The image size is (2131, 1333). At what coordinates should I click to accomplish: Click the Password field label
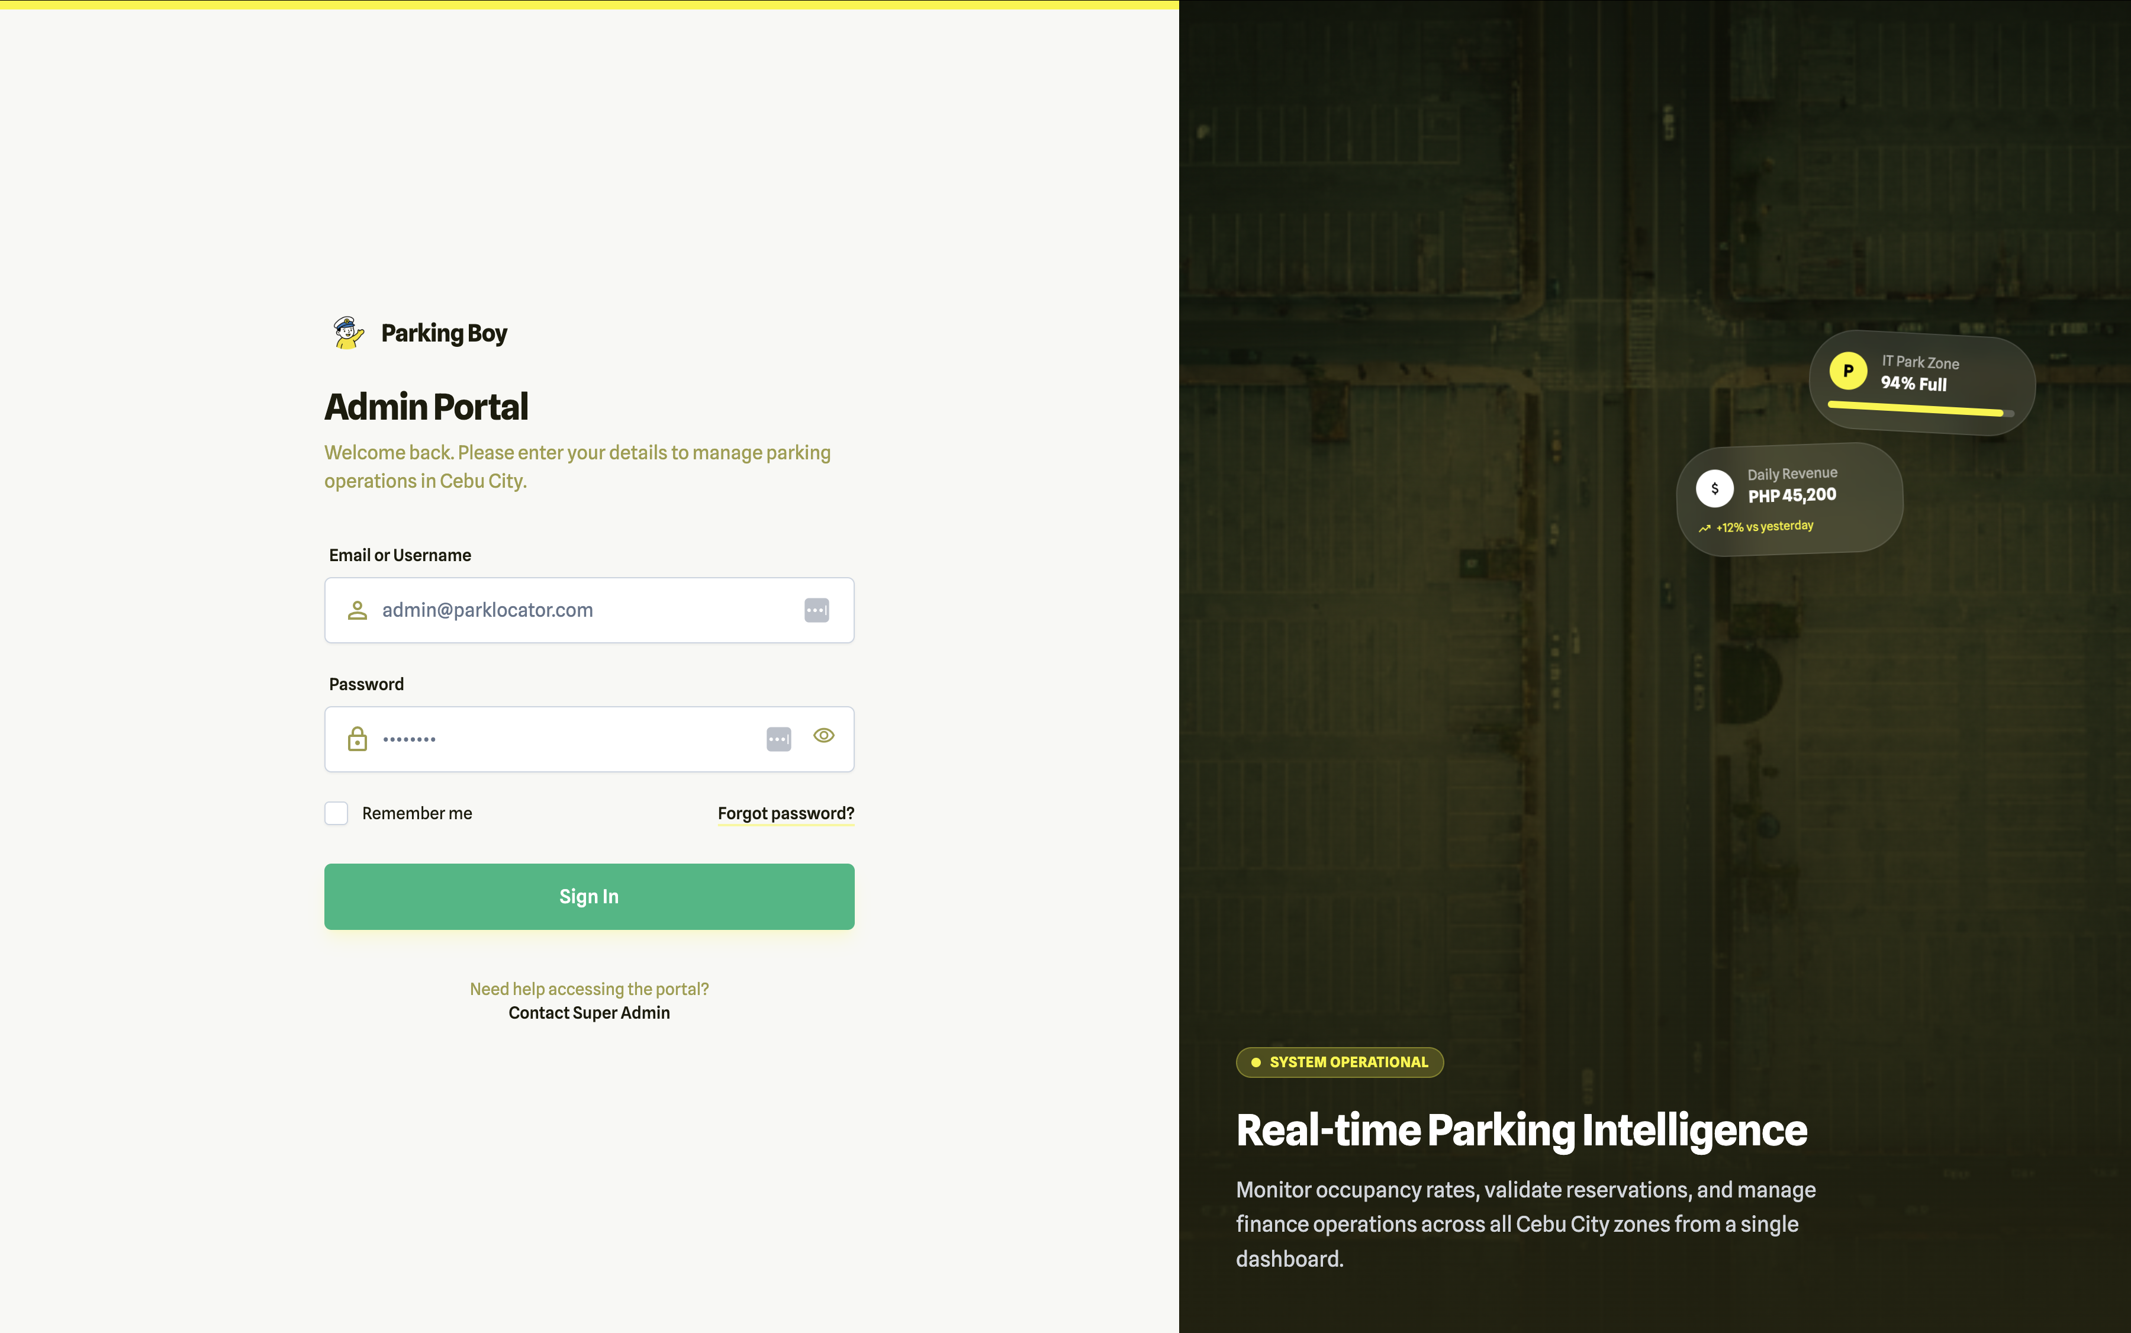(x=366, y=684)
